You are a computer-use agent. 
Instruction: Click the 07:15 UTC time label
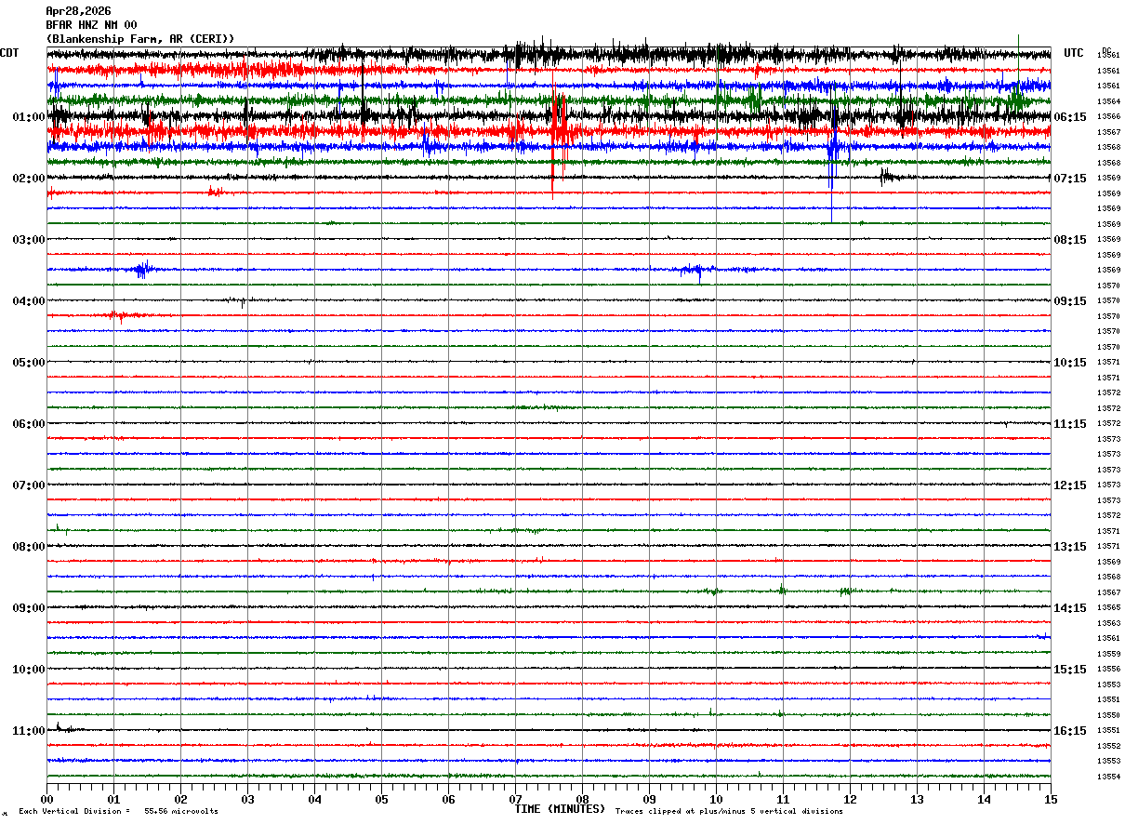pyautogui.click(x=1069, y=179)
